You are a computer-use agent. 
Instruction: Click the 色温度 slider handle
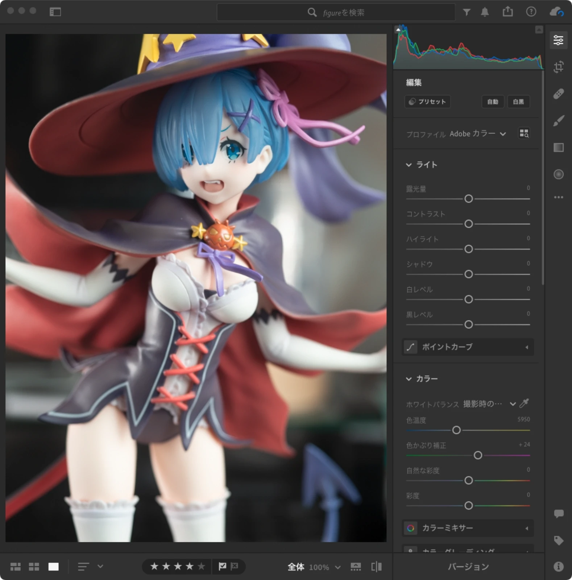tap(456, 430)
